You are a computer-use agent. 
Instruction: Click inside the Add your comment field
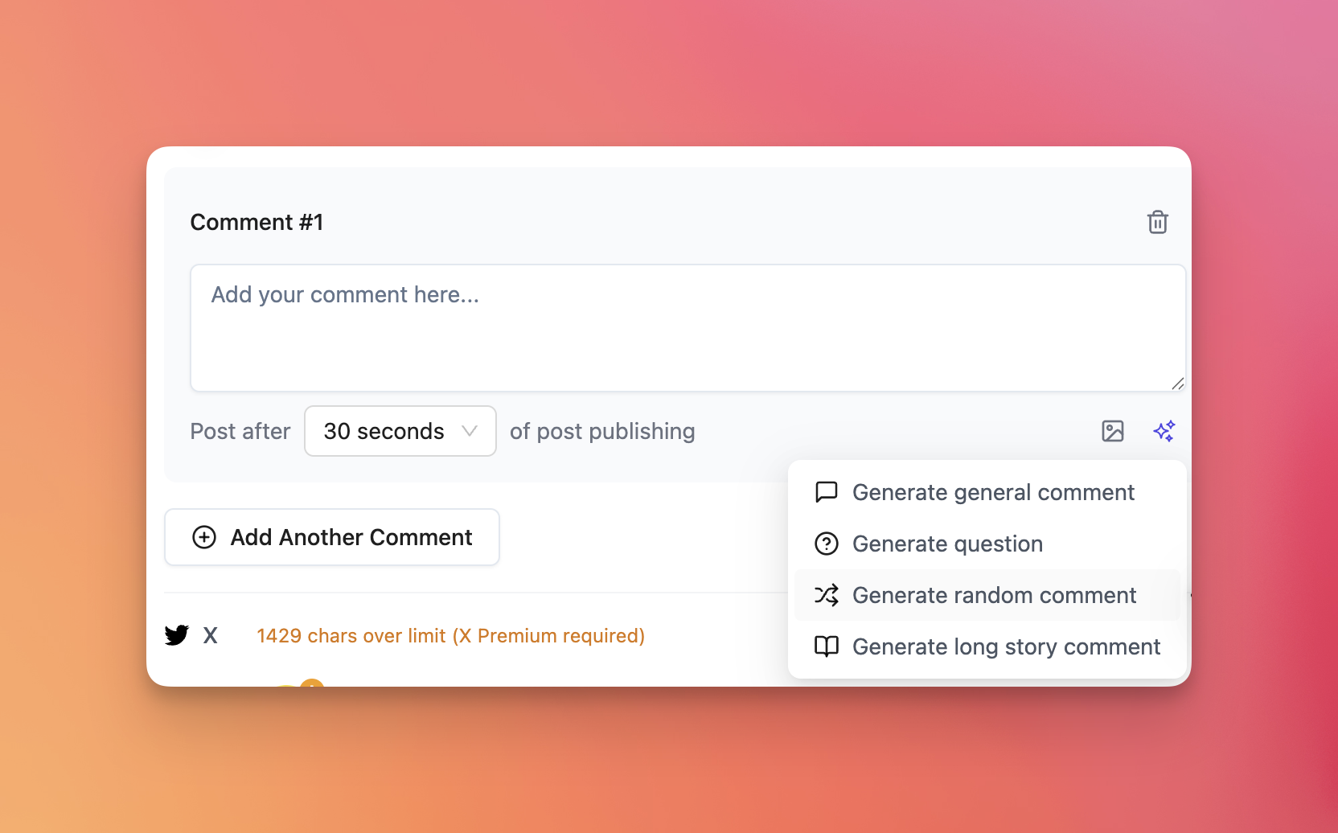pos(687,328)
